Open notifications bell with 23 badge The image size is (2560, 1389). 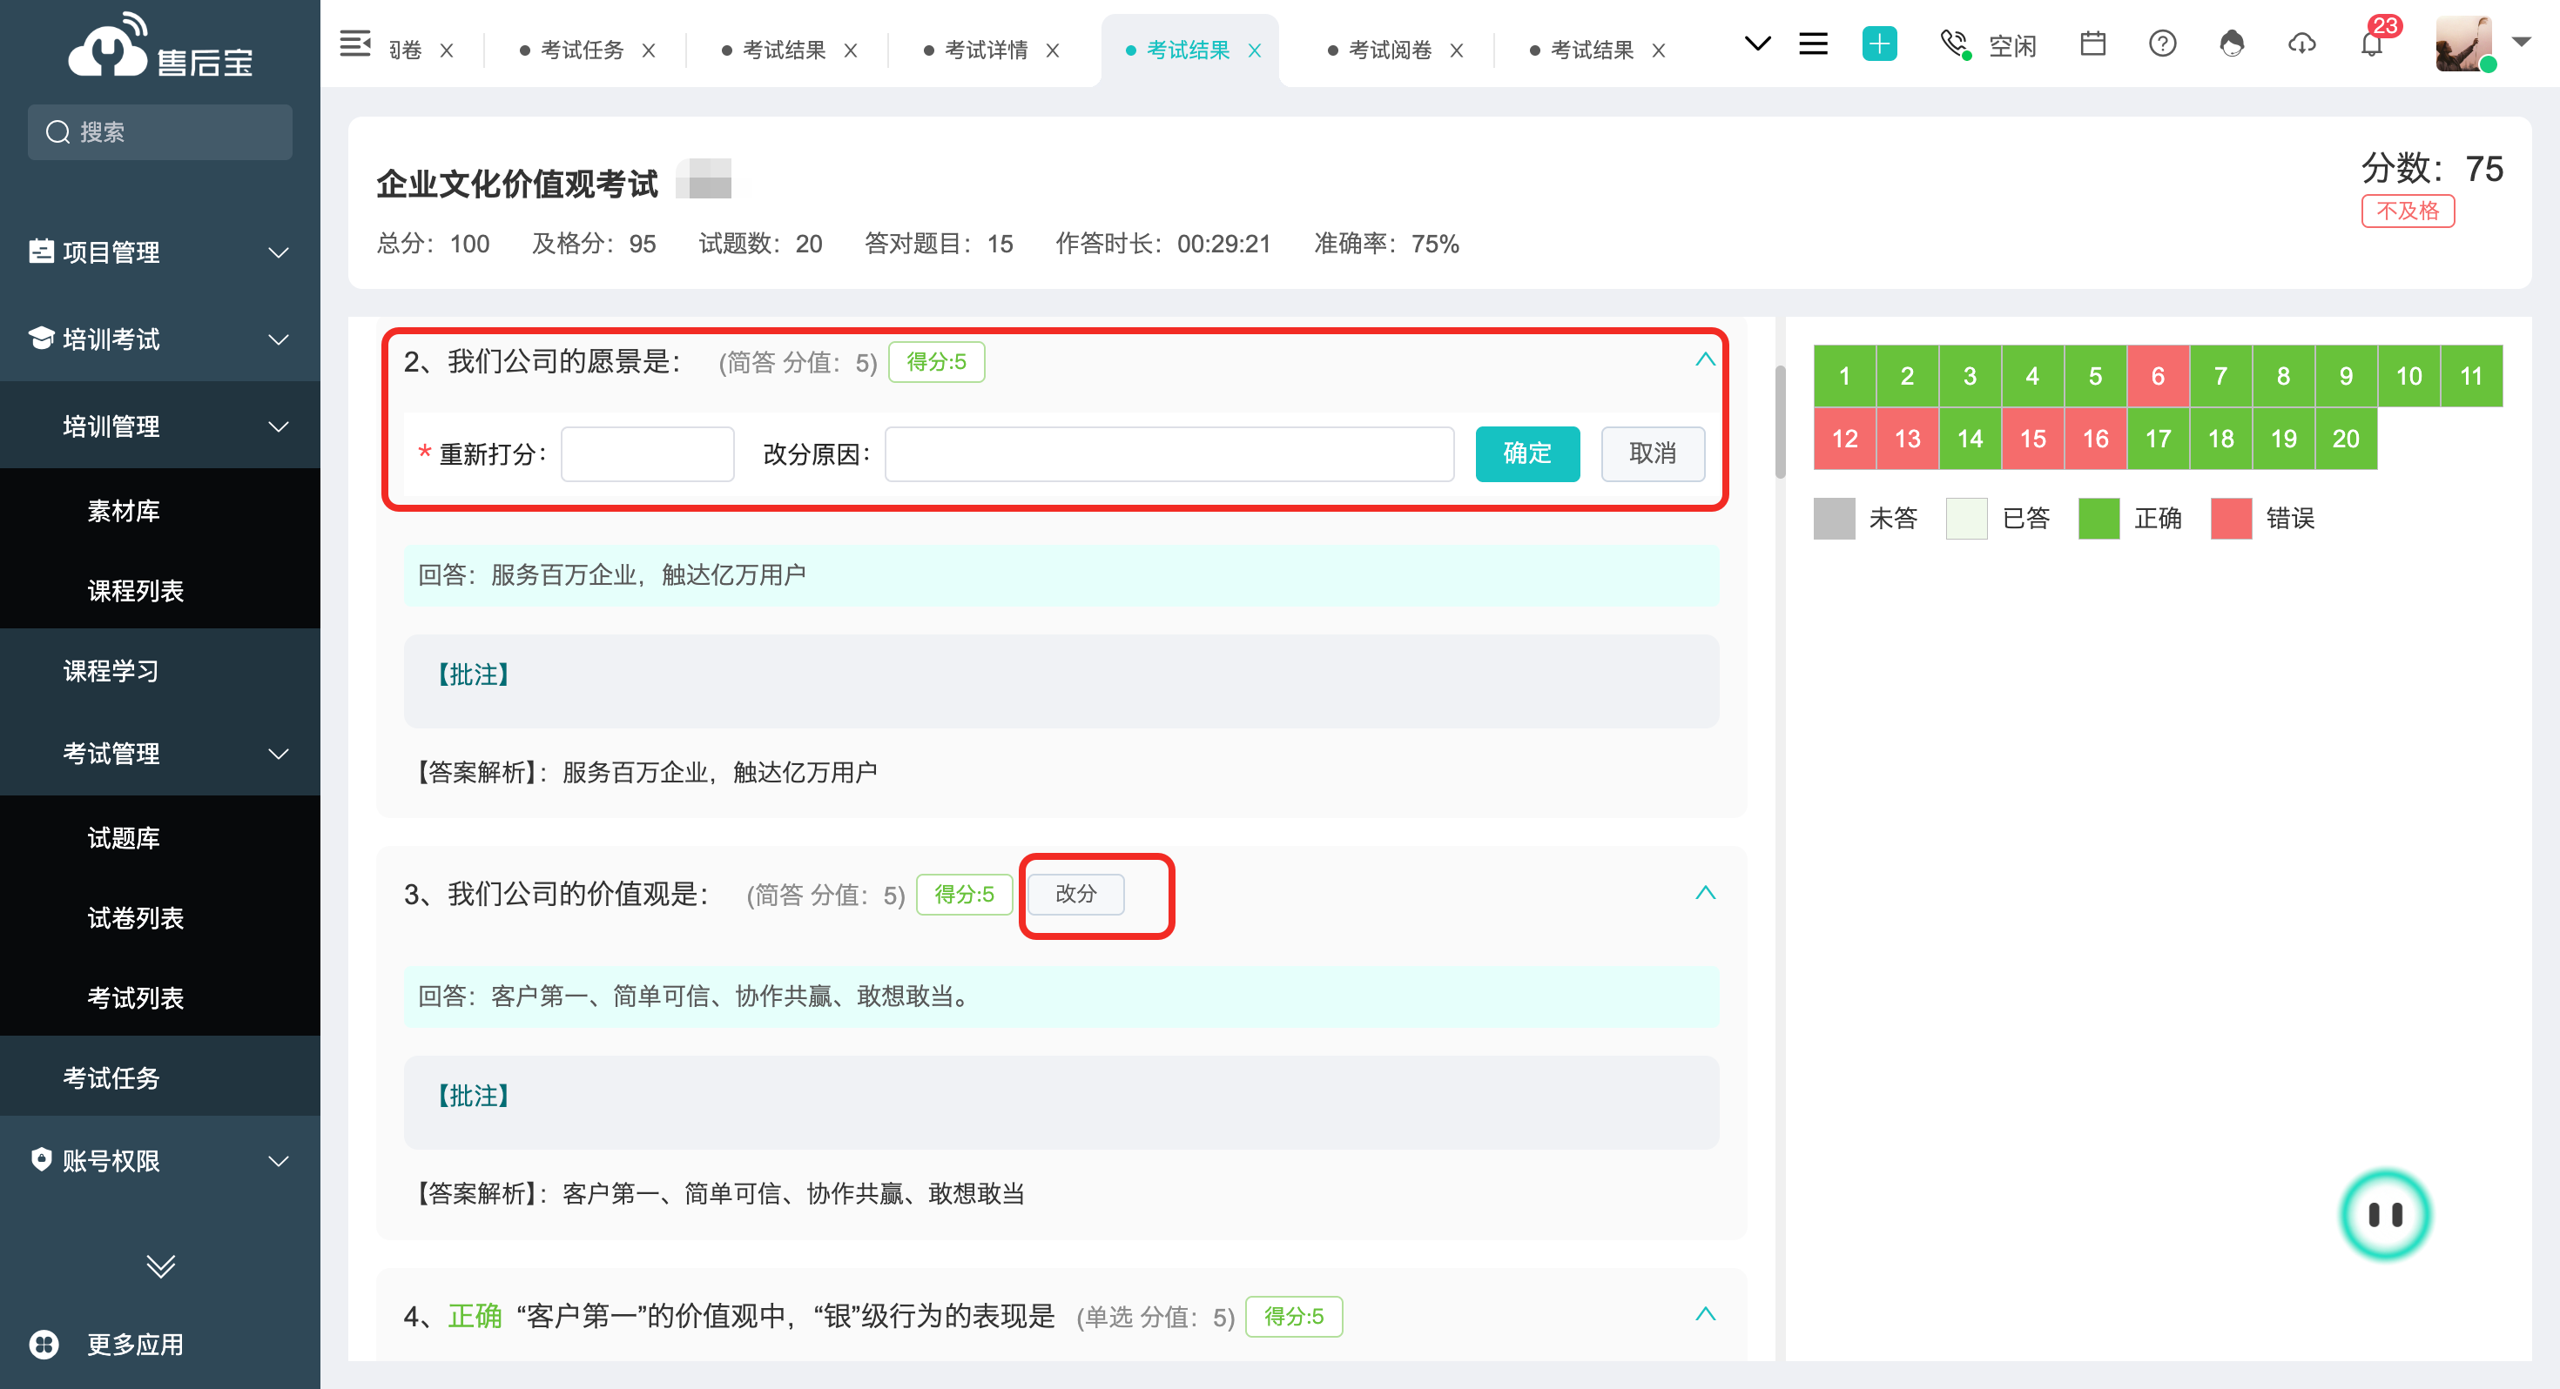[2373, 44]
